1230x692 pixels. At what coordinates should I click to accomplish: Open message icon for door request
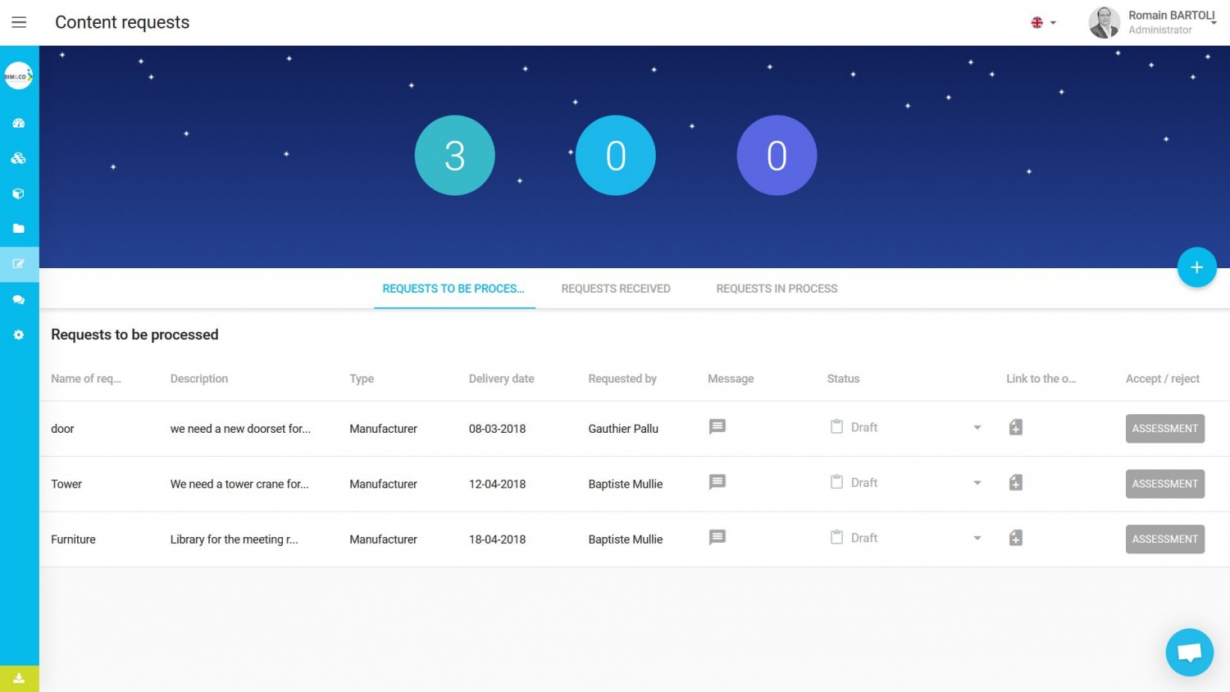click(x=717, y=427)
